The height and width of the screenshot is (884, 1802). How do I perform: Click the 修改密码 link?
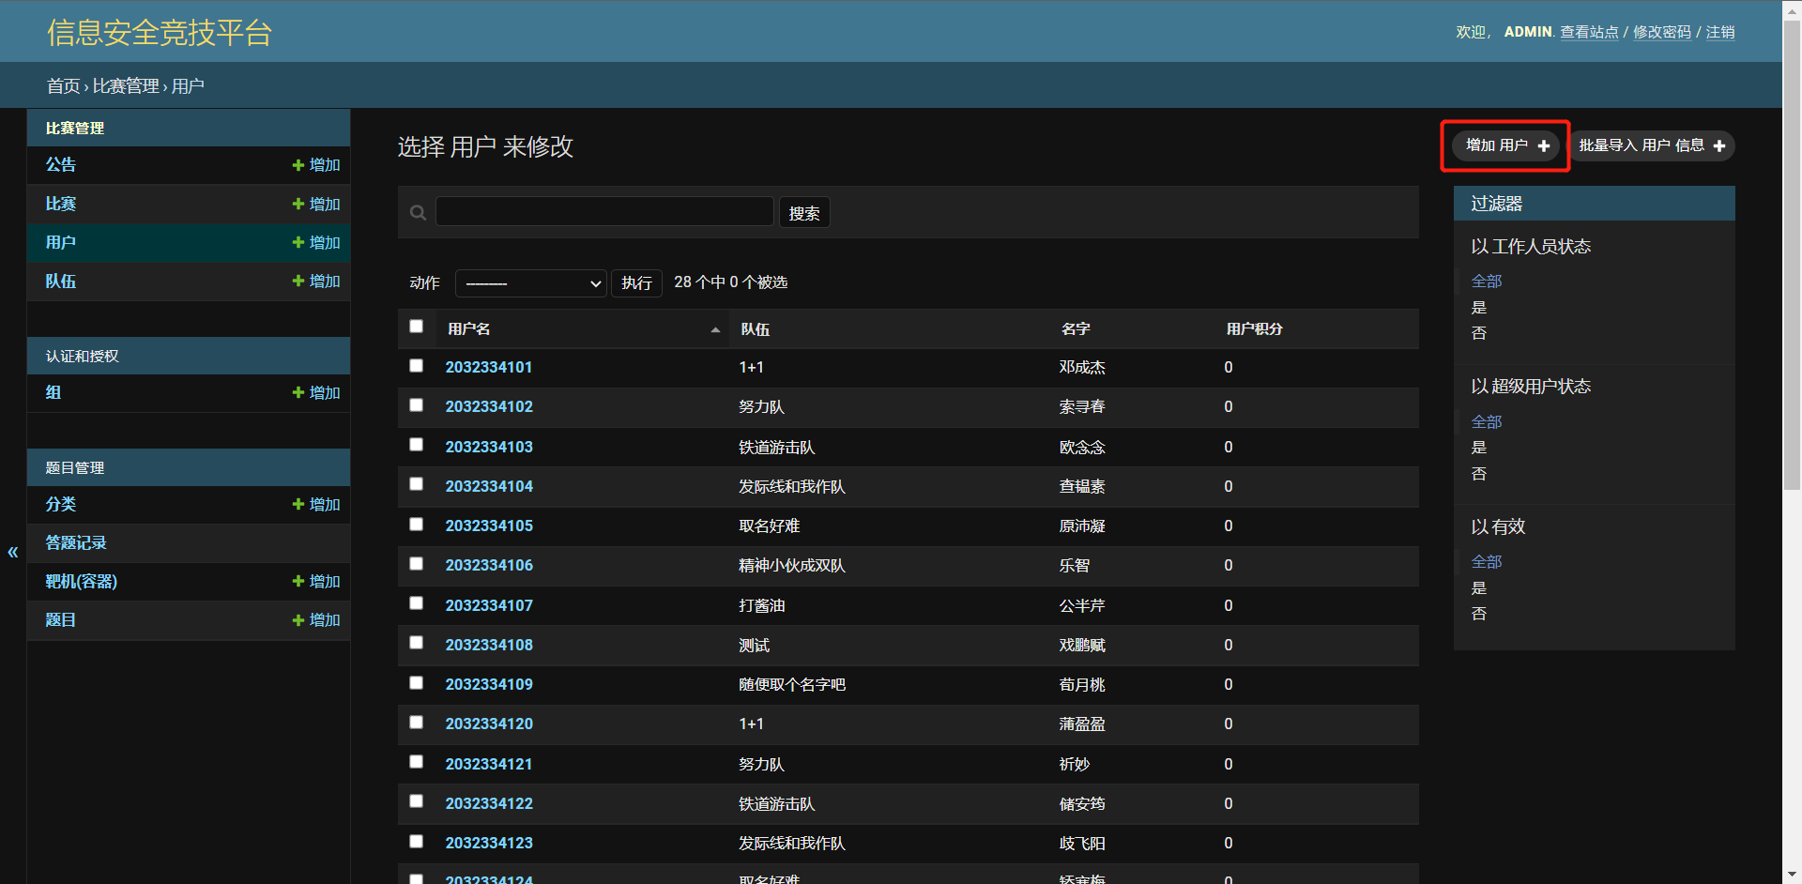click(x=1662, y=32)
